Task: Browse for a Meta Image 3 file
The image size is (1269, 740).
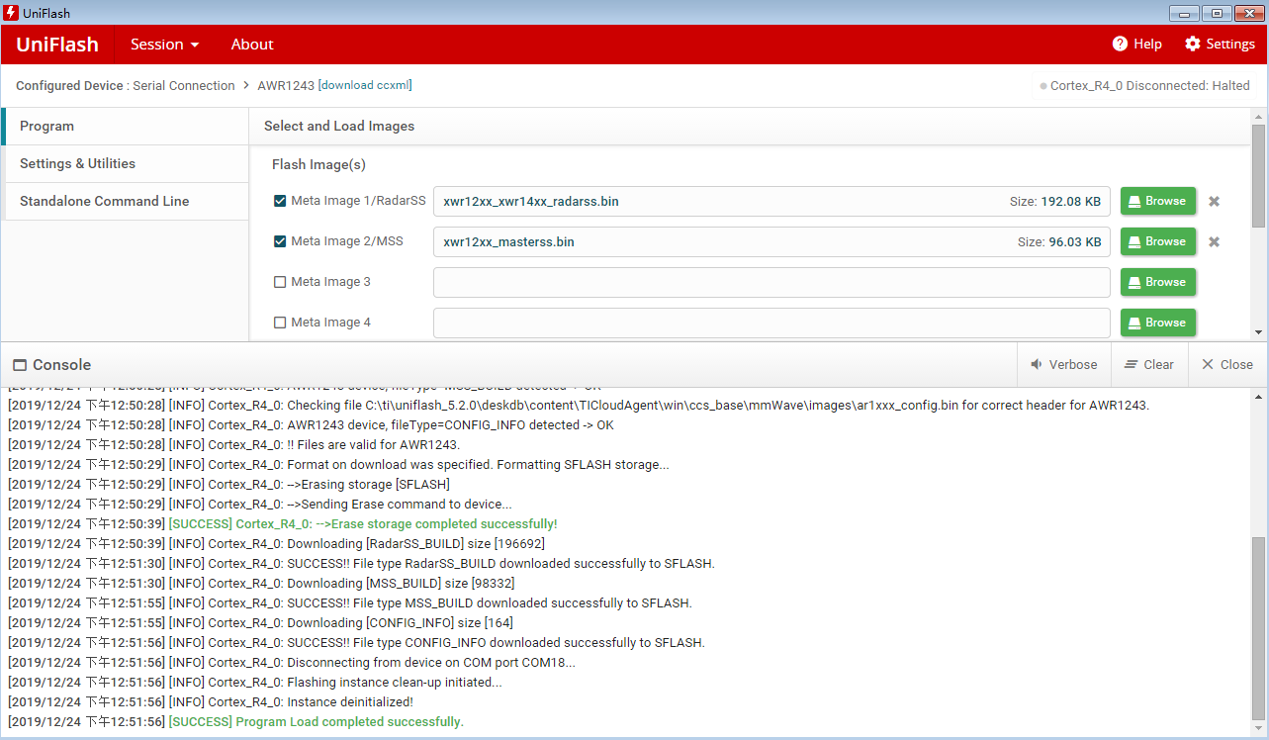Action: [x=1158, y=282]
